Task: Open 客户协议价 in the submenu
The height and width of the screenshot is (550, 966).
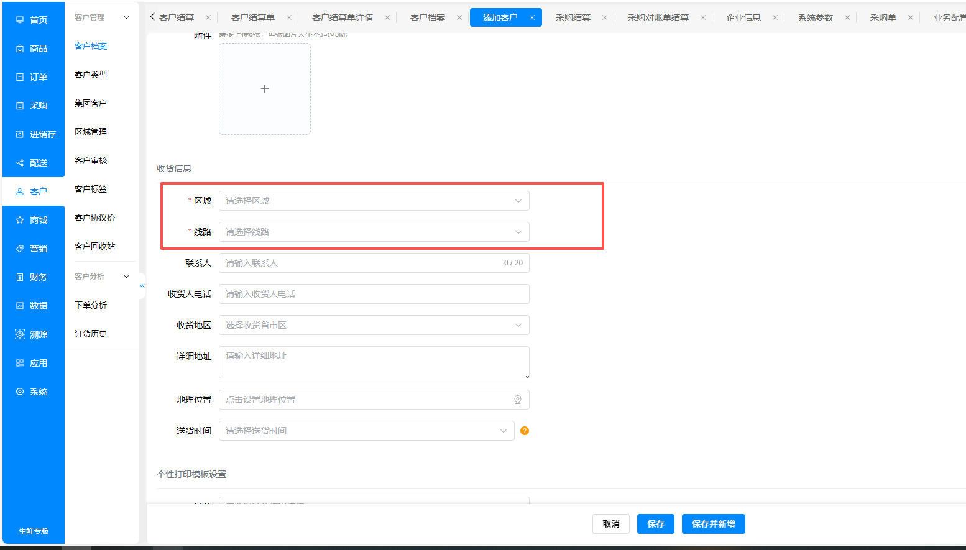Action: [94, 218]
